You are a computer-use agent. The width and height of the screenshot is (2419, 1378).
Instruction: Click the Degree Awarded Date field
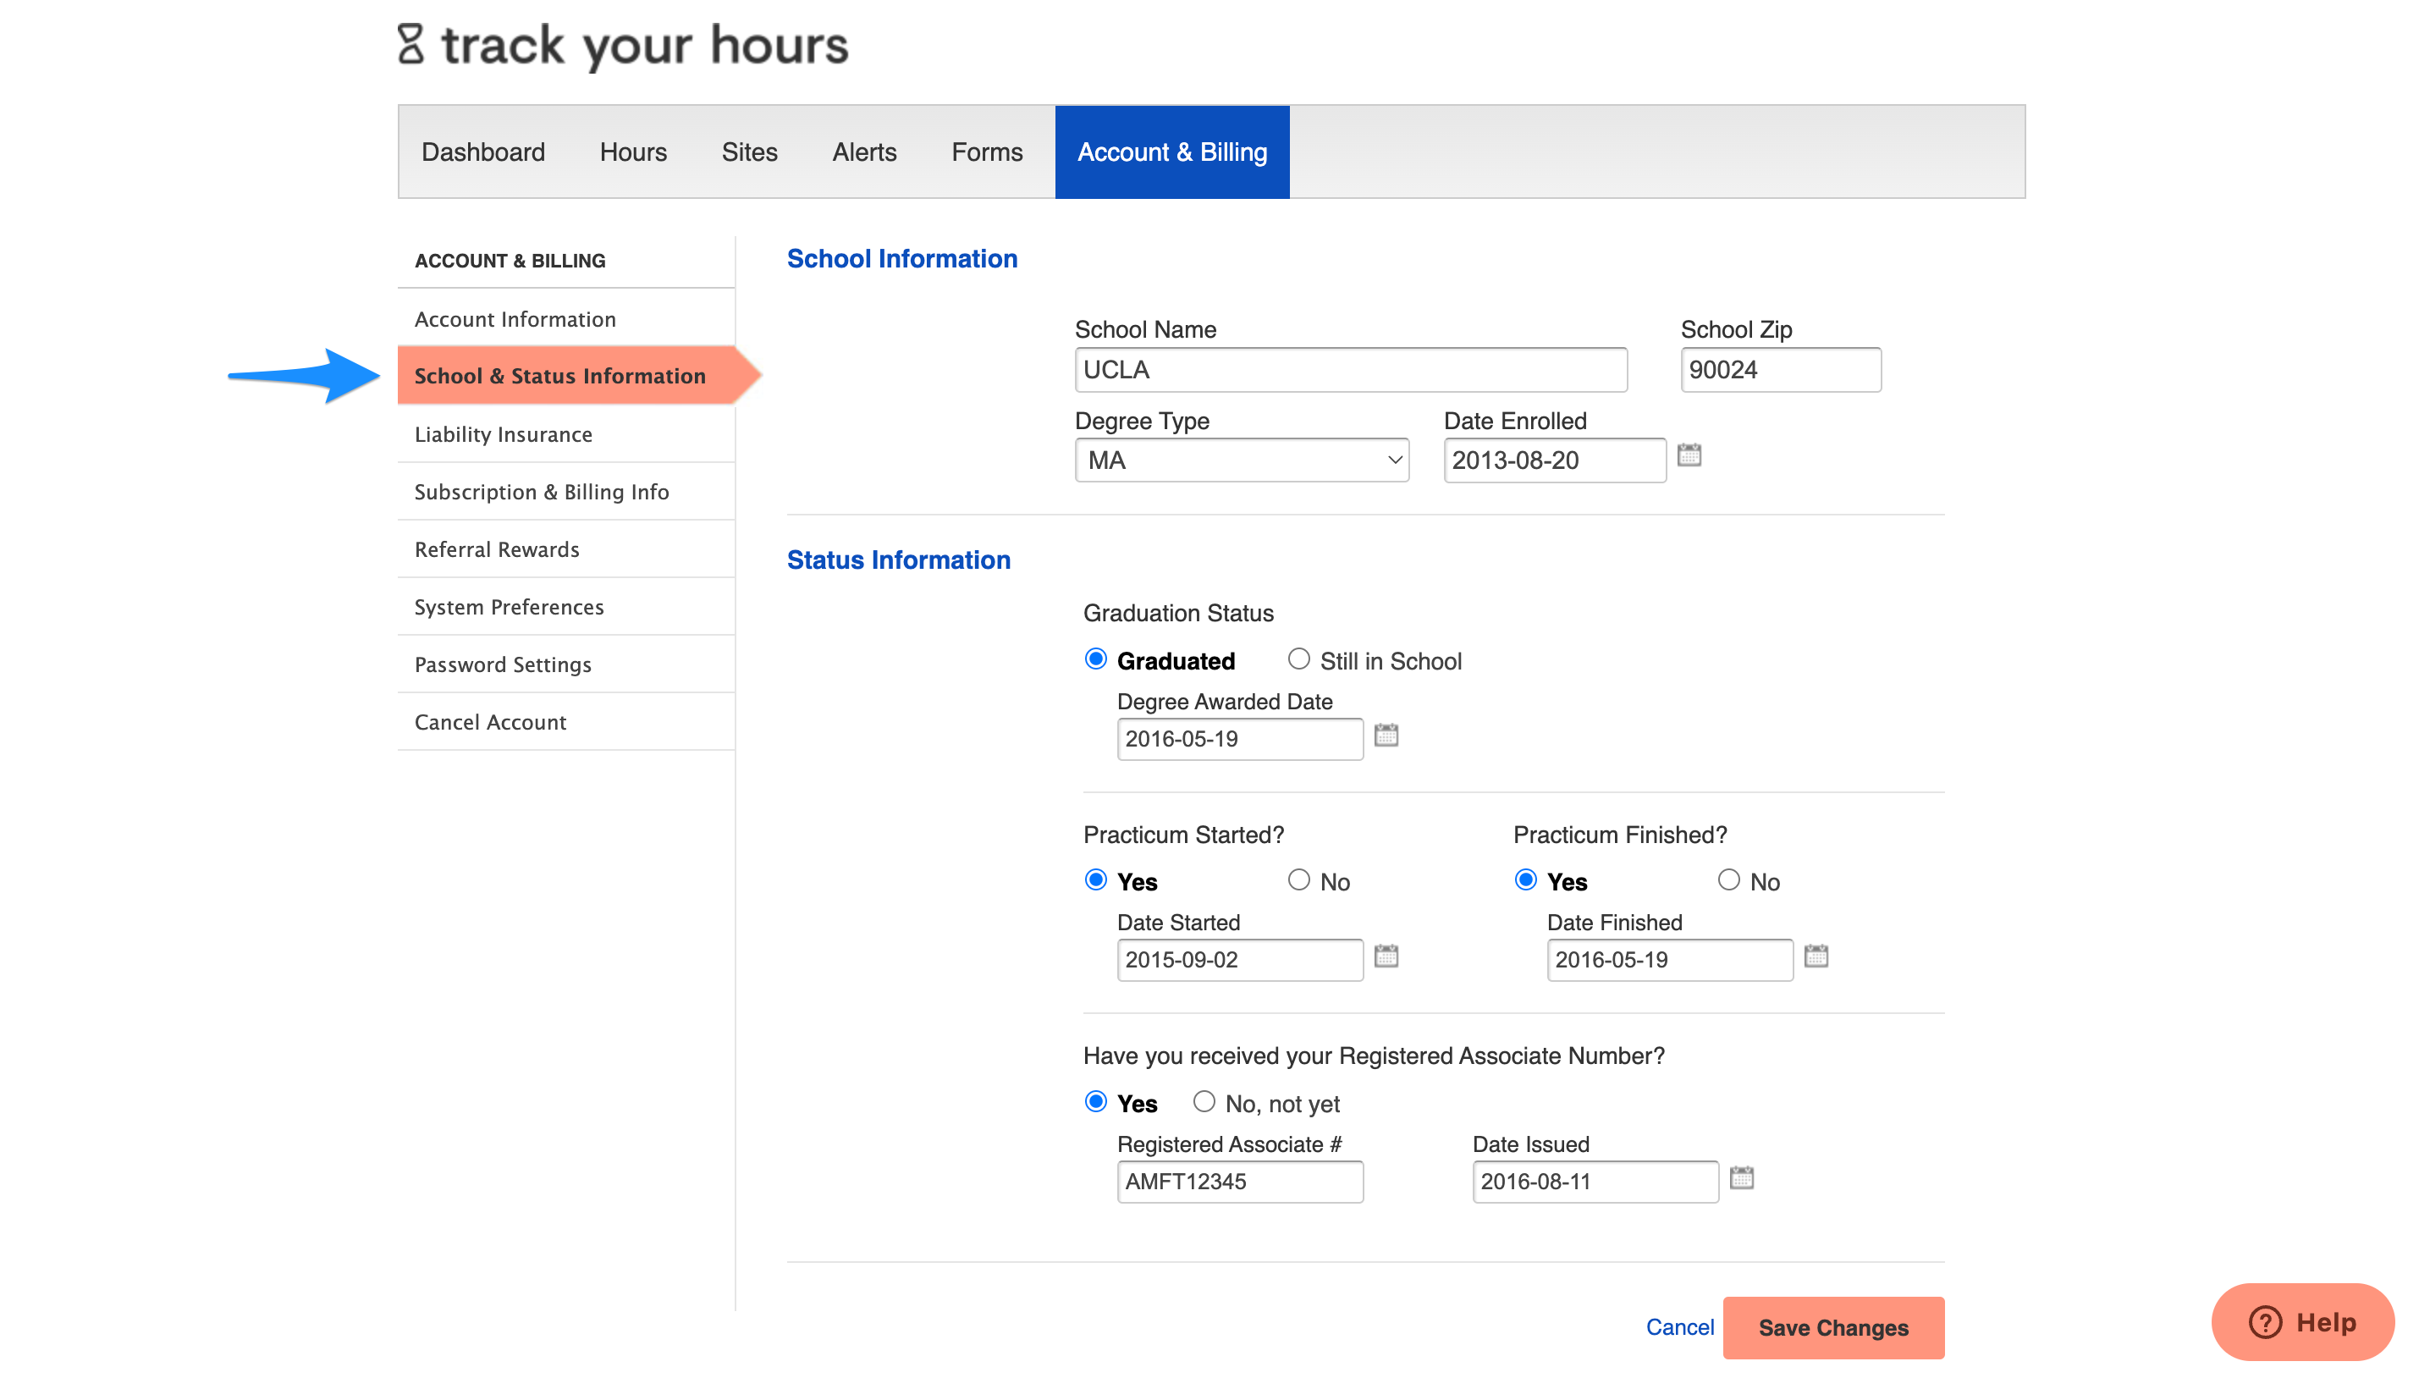click(1240, 739)
